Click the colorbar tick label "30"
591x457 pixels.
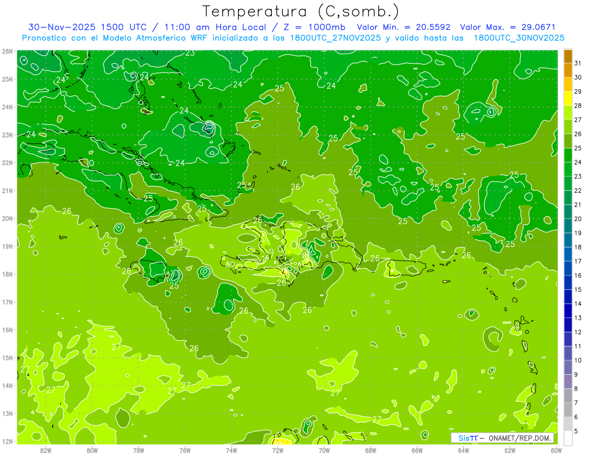click(x=578, y=77)
